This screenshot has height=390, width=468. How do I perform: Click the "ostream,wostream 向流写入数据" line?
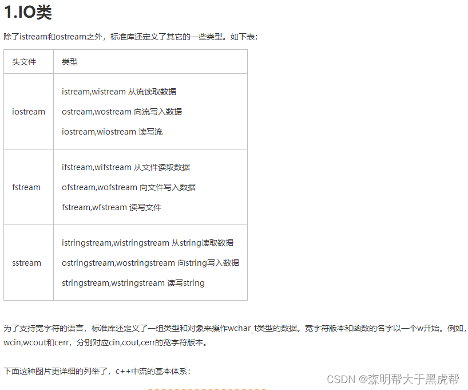120,112
